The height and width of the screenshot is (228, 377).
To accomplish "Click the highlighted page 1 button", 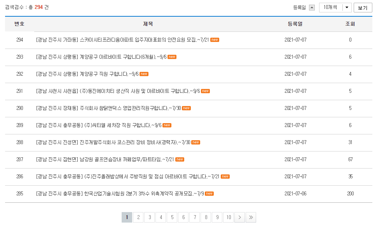I will coord(127,217).
